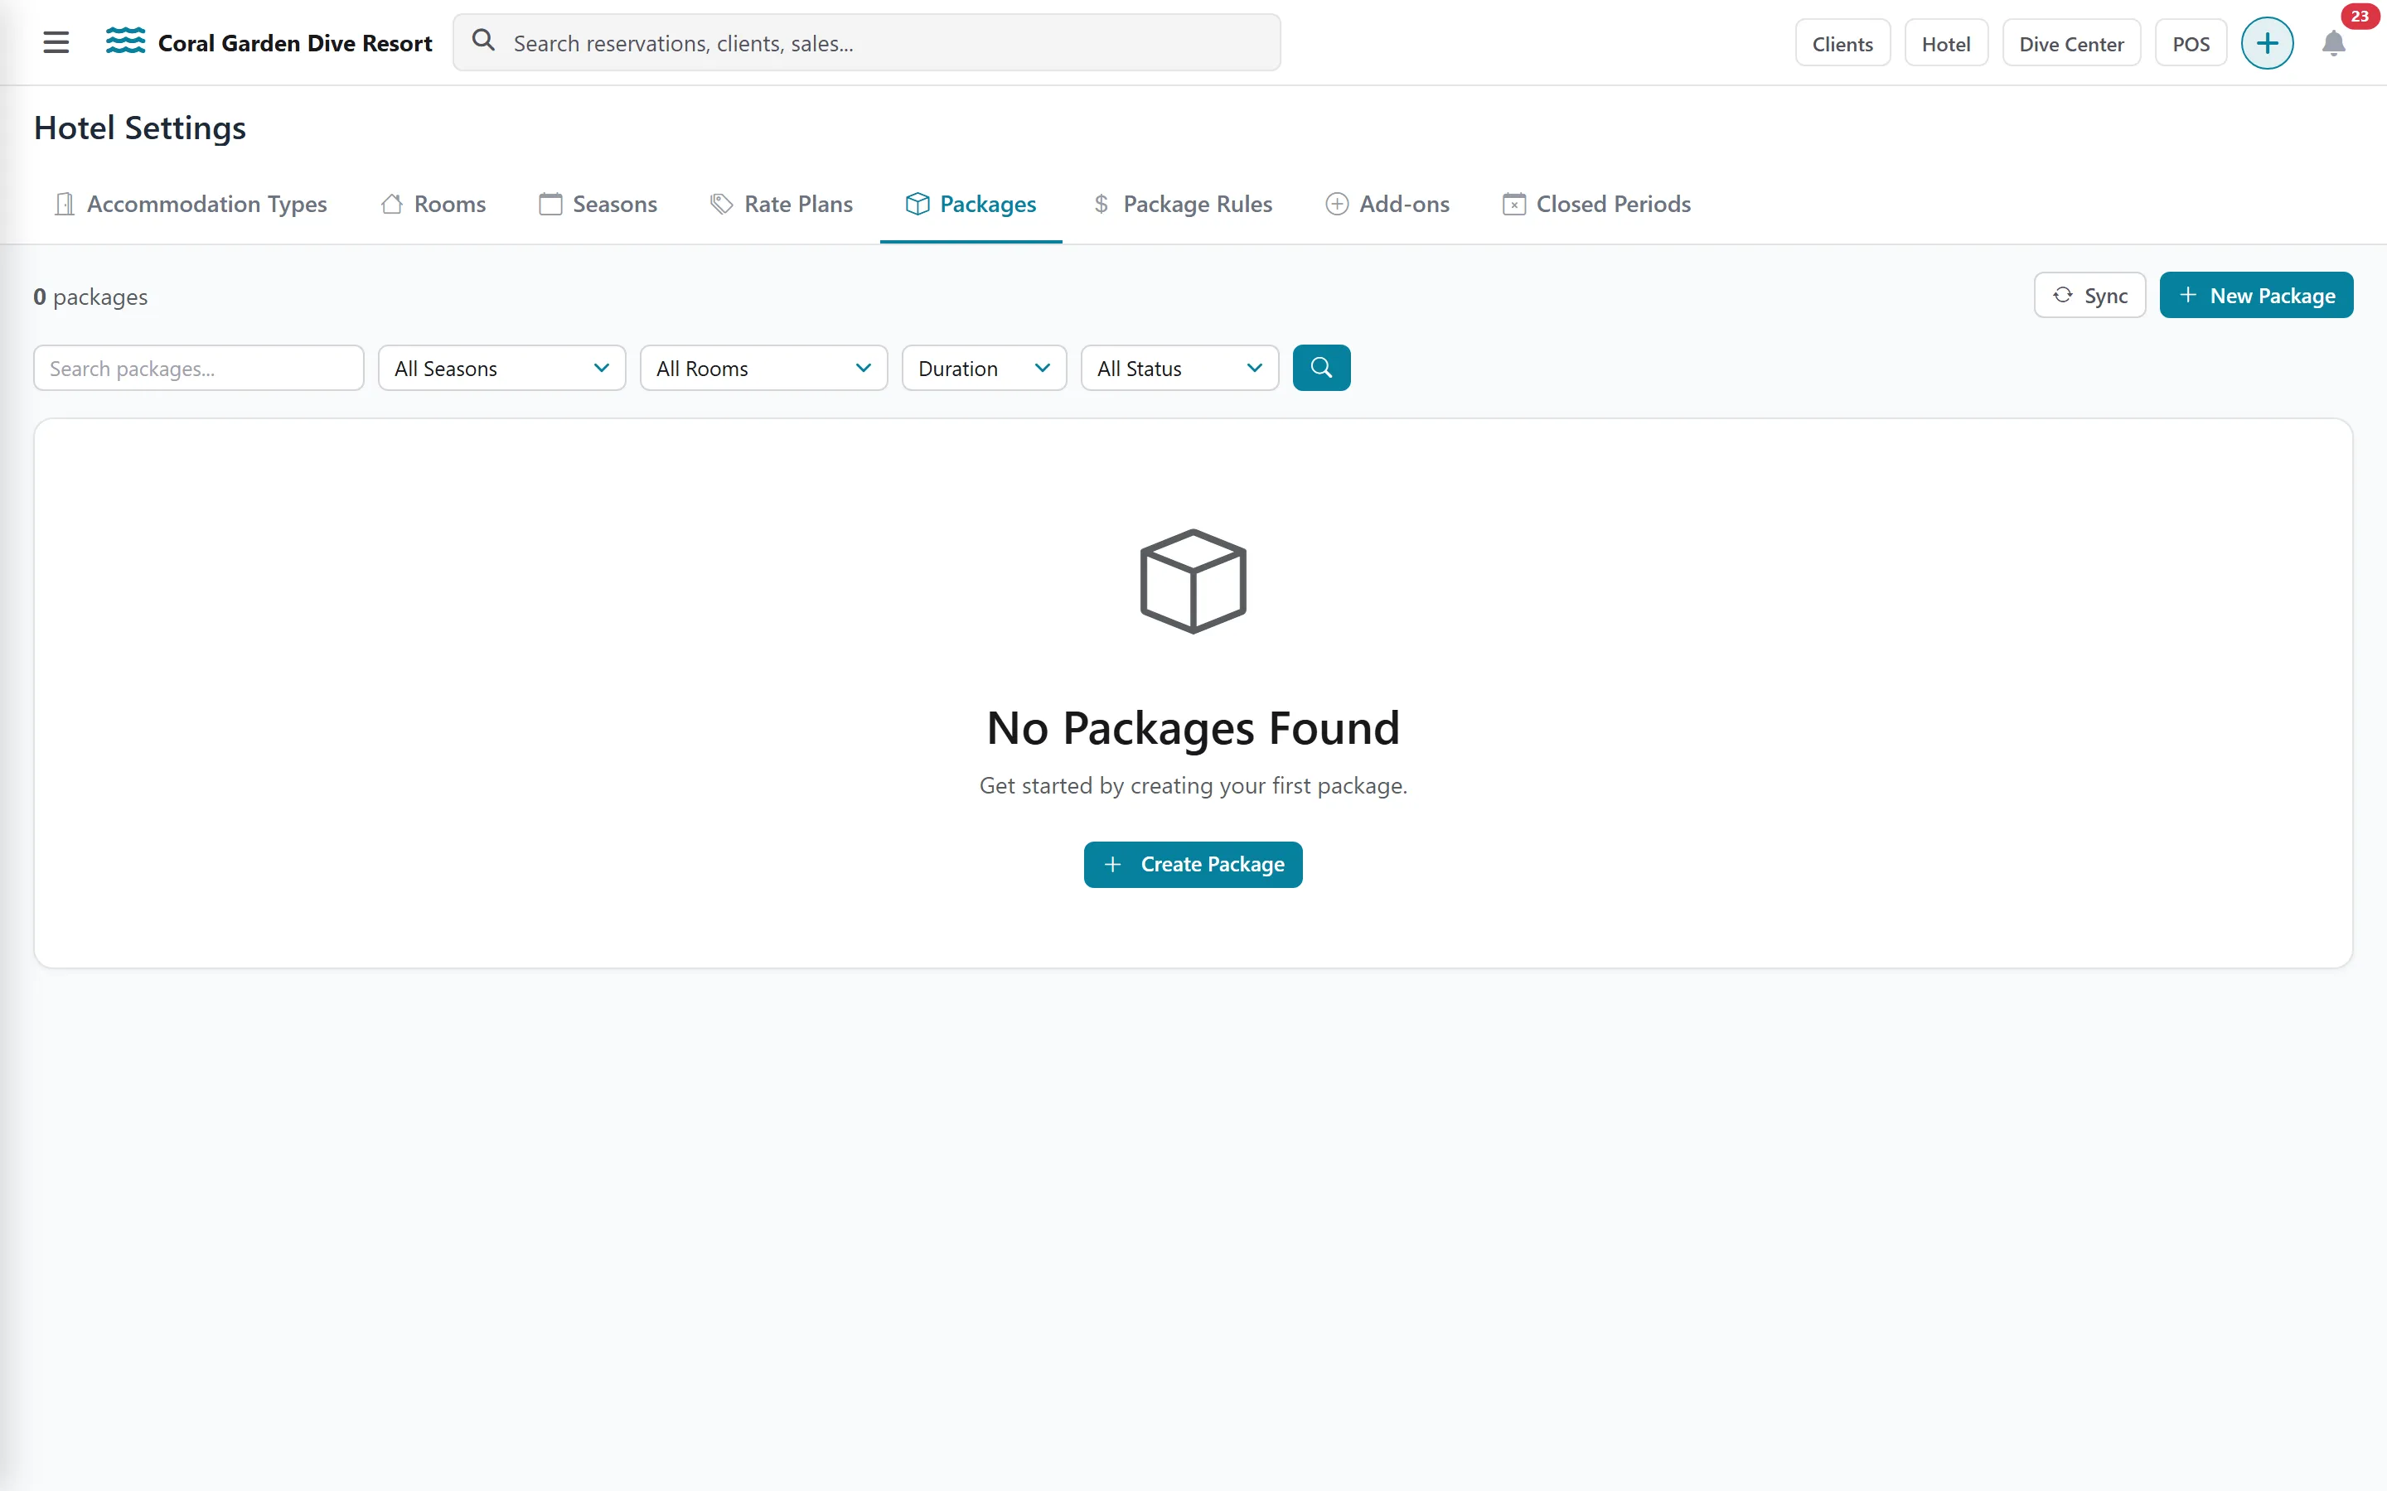Viewport: 2387px width, 1491px height.
Task: Open the POS section
Action: point(2190,43)
